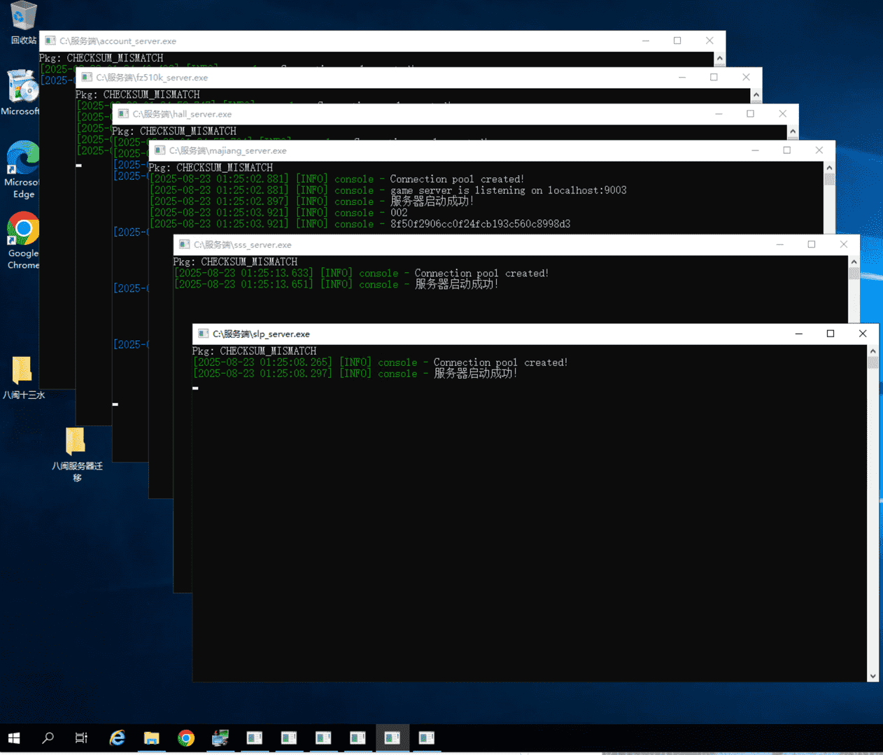Click 'Connection pool created!' in slp_server window
This screenshot has width=883, height=755.
pos(500,362)
